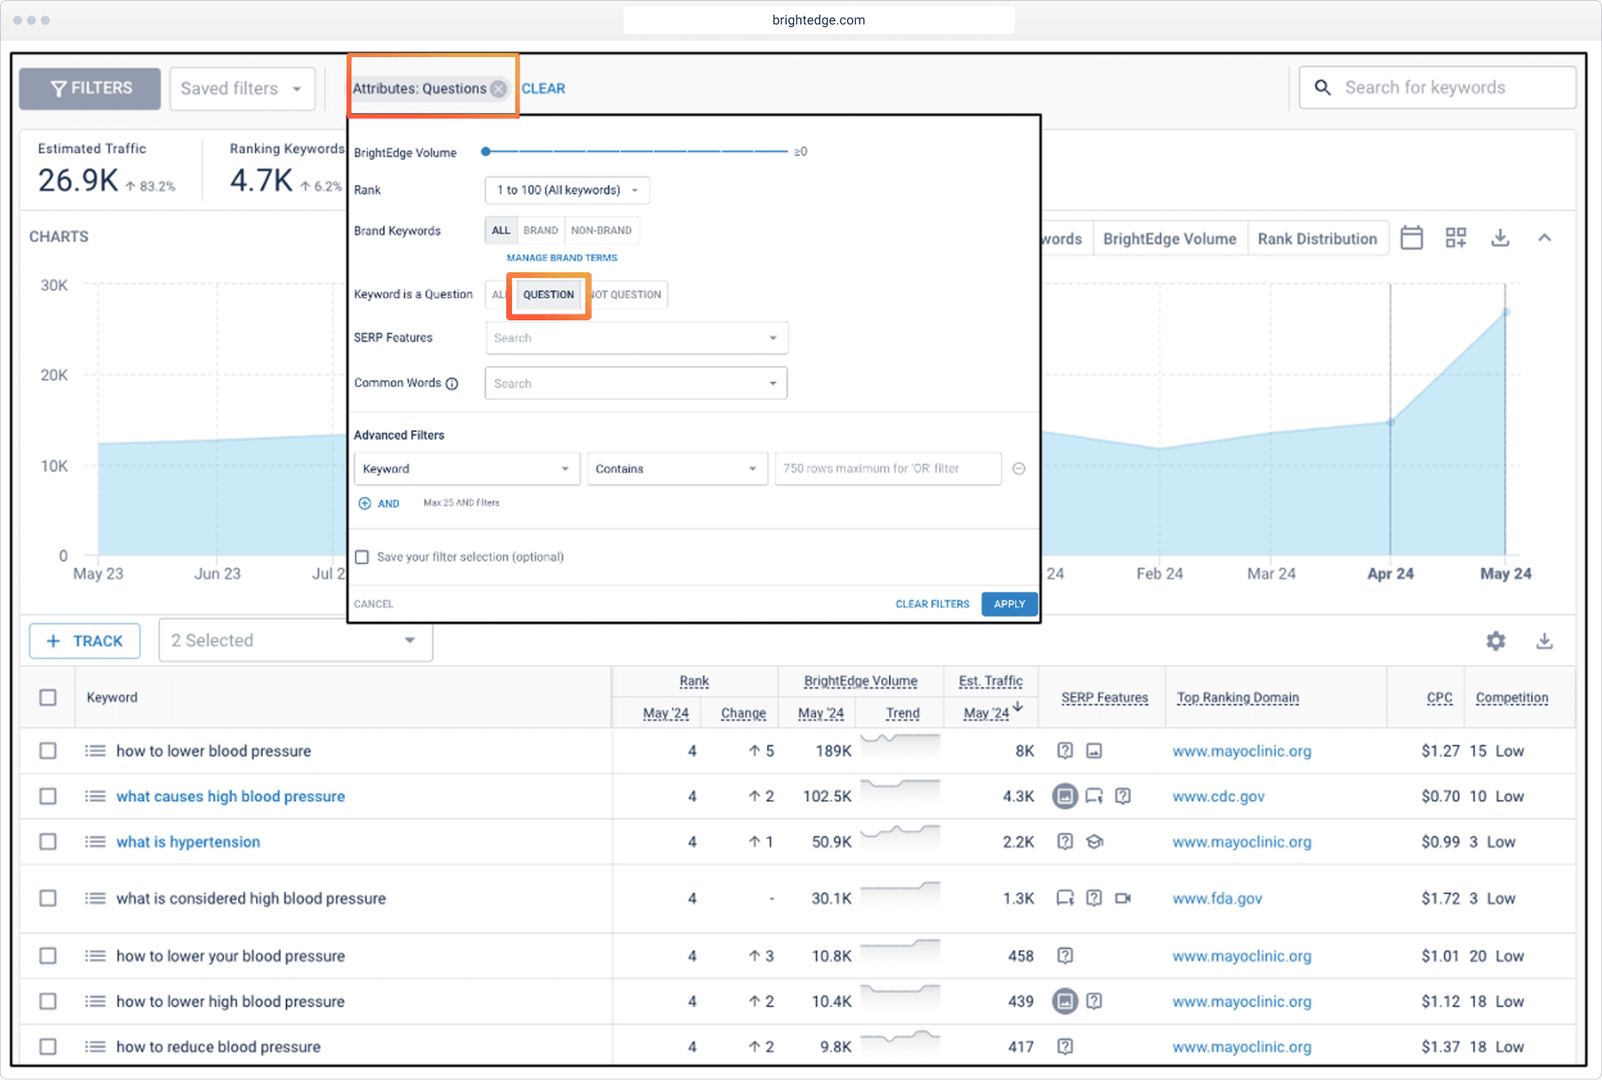The image size is (1602, 1080).
Task: Add an AND advanced filter
Action: pyautogui.click(x=379, y=504)
